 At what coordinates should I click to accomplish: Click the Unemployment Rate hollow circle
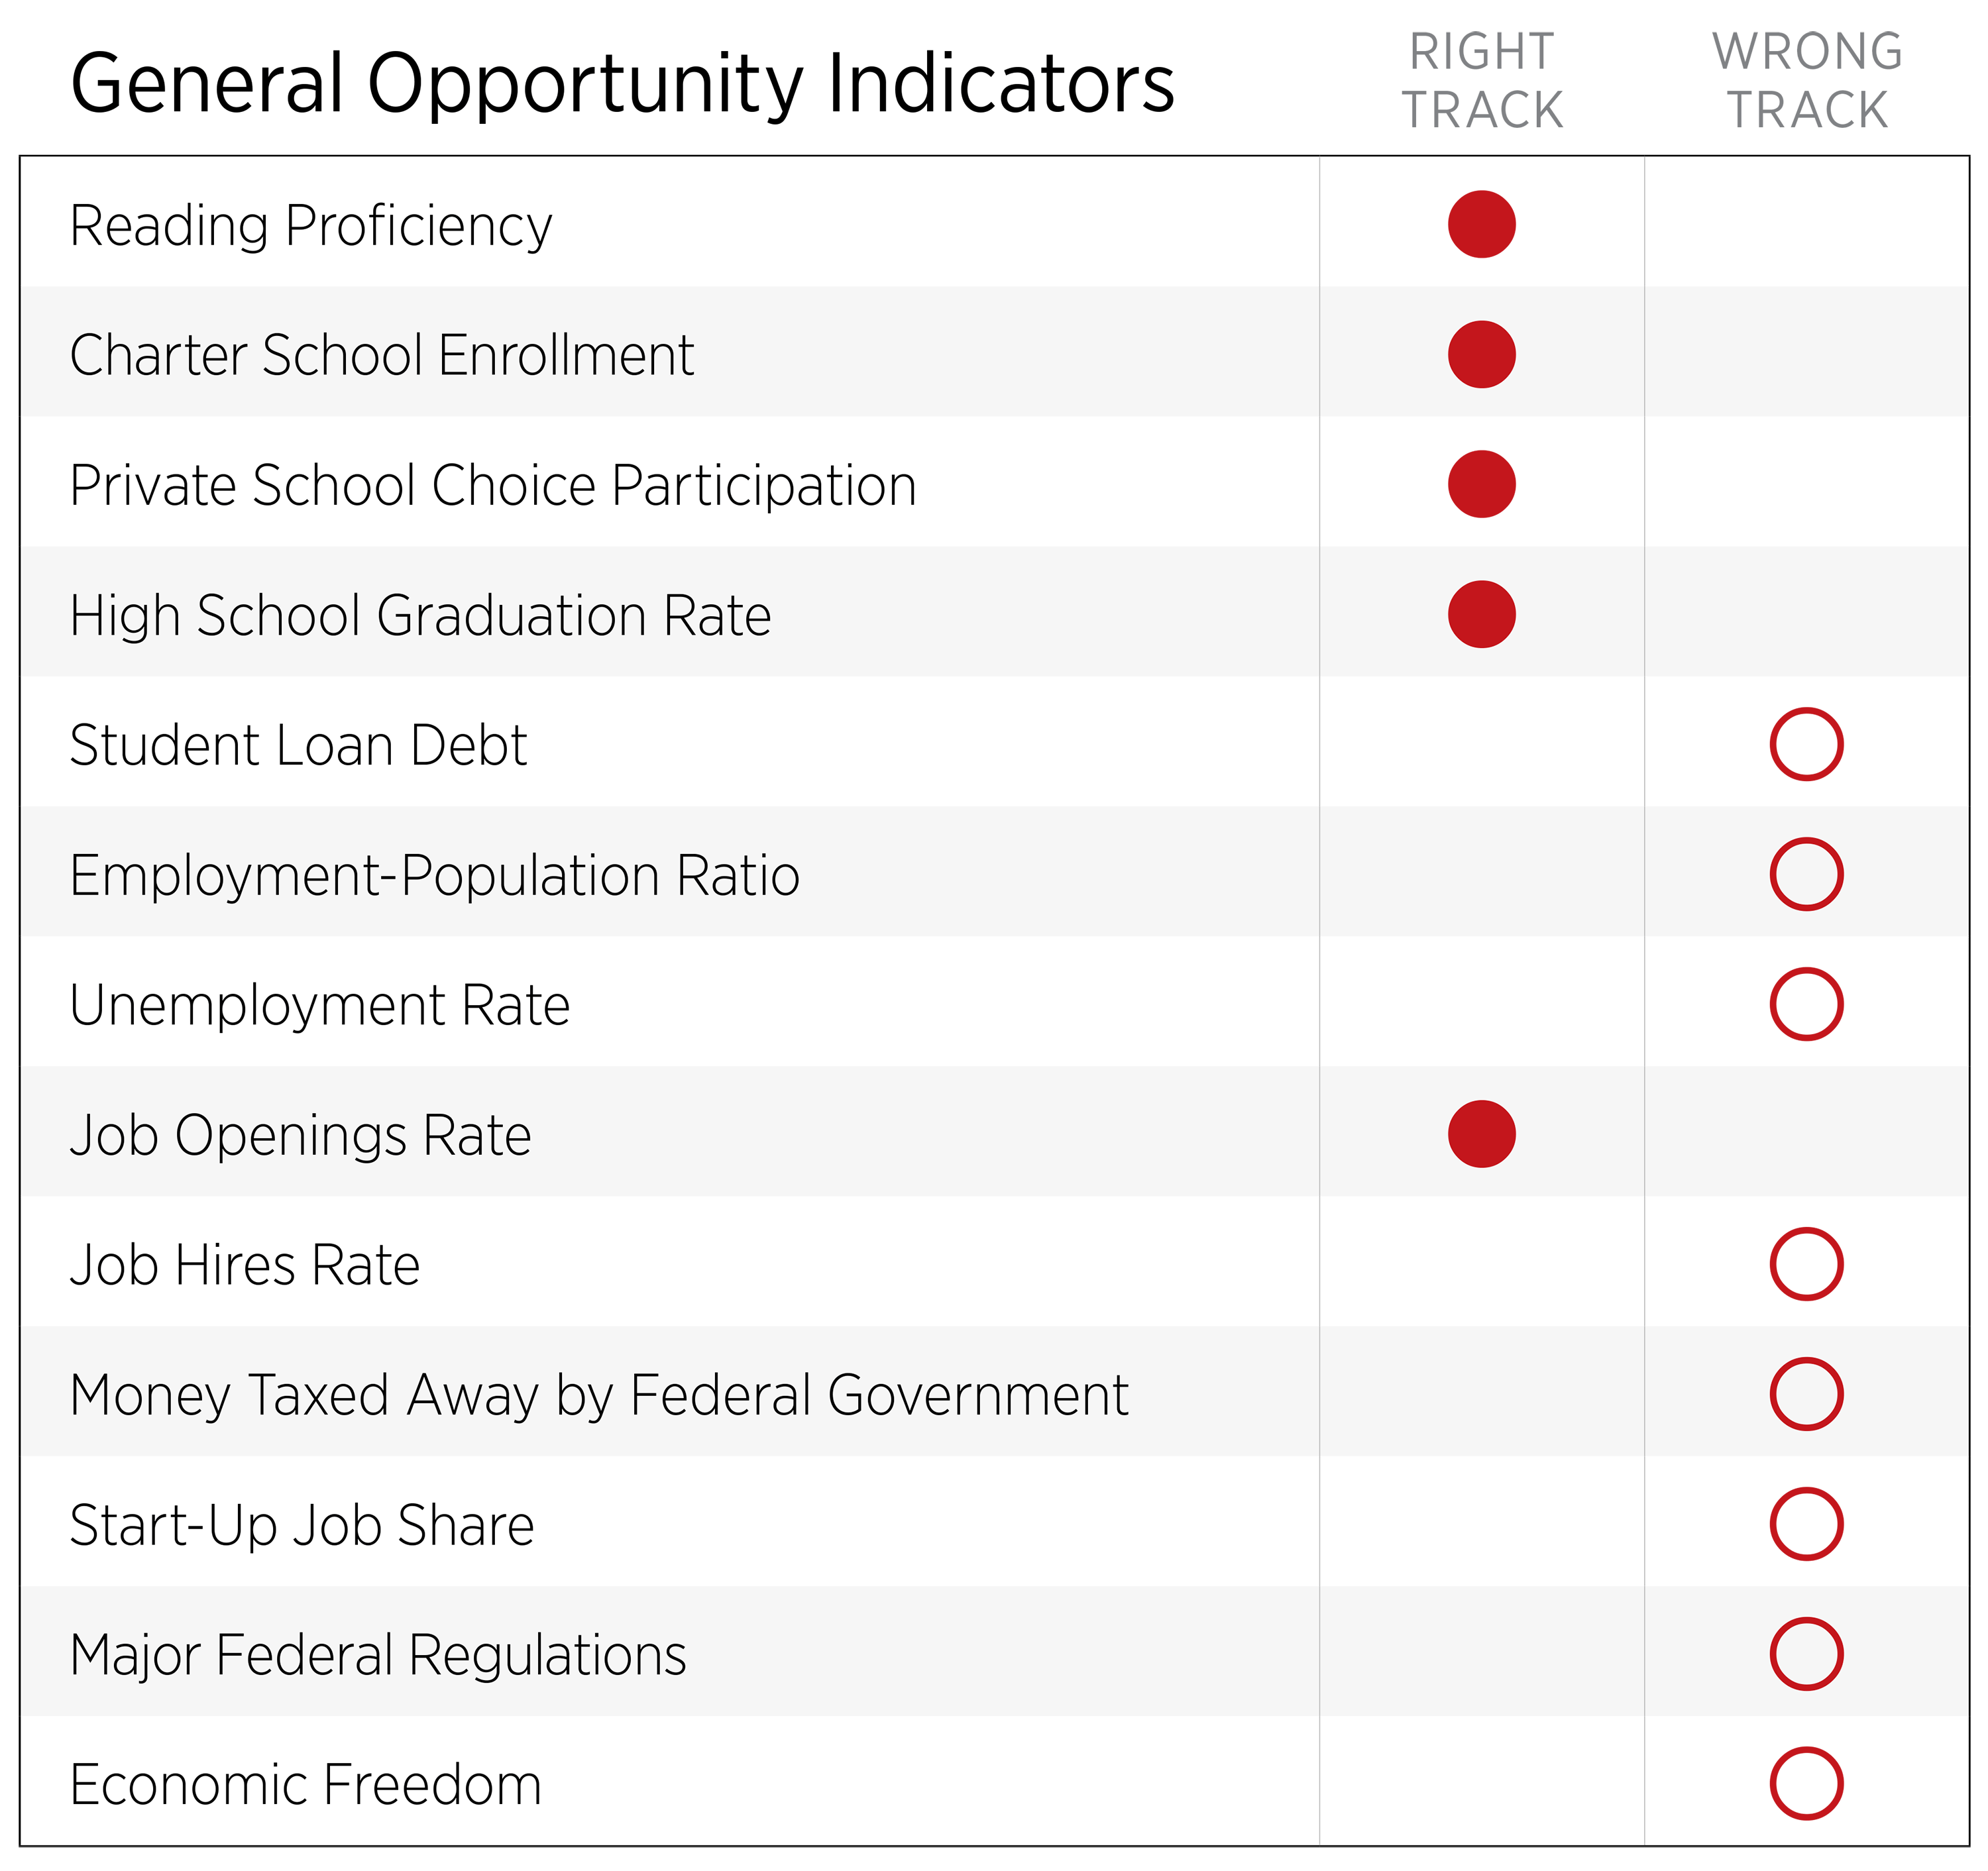(1806, 1004)
